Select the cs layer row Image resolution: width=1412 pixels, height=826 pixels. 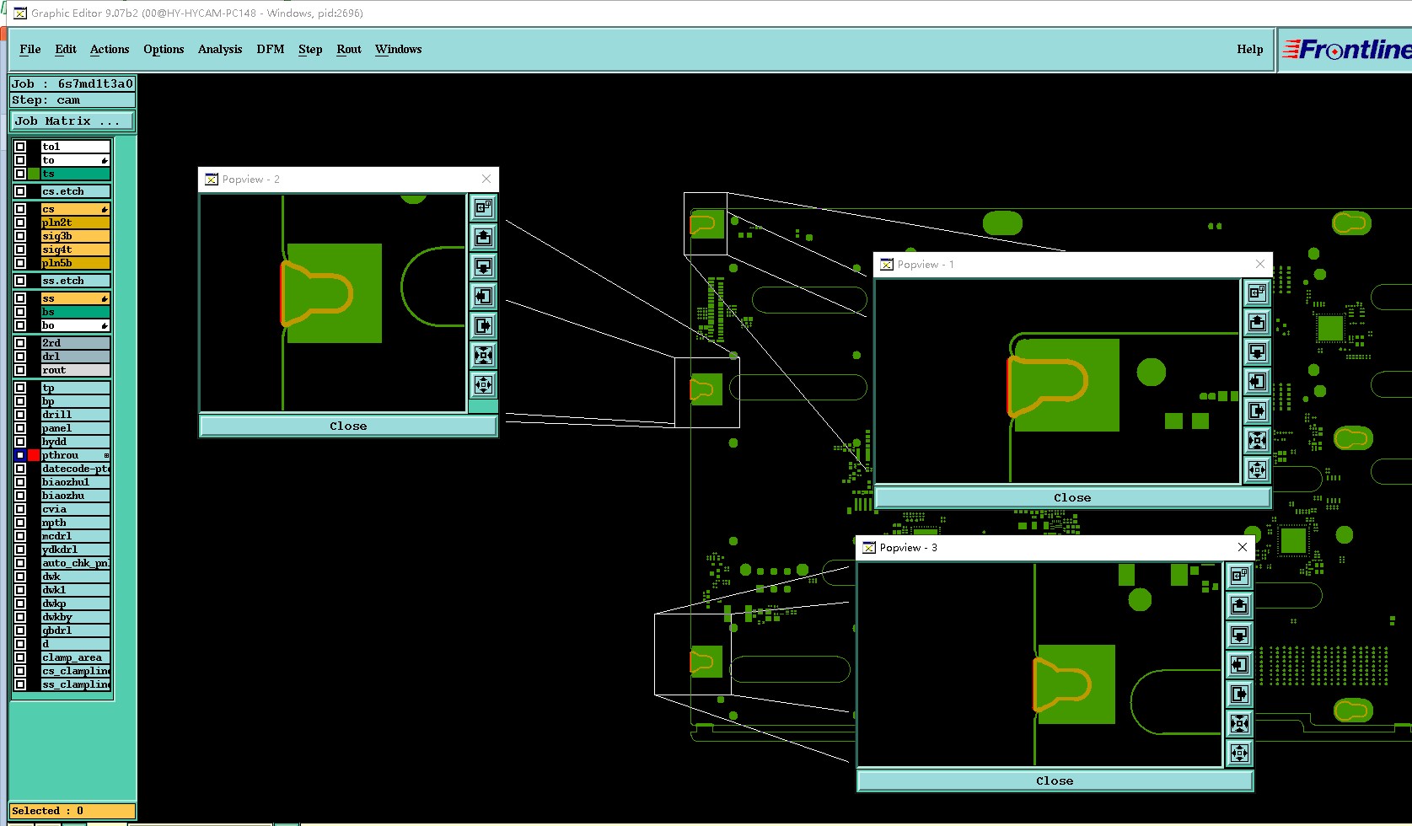[x=76, y=209]
